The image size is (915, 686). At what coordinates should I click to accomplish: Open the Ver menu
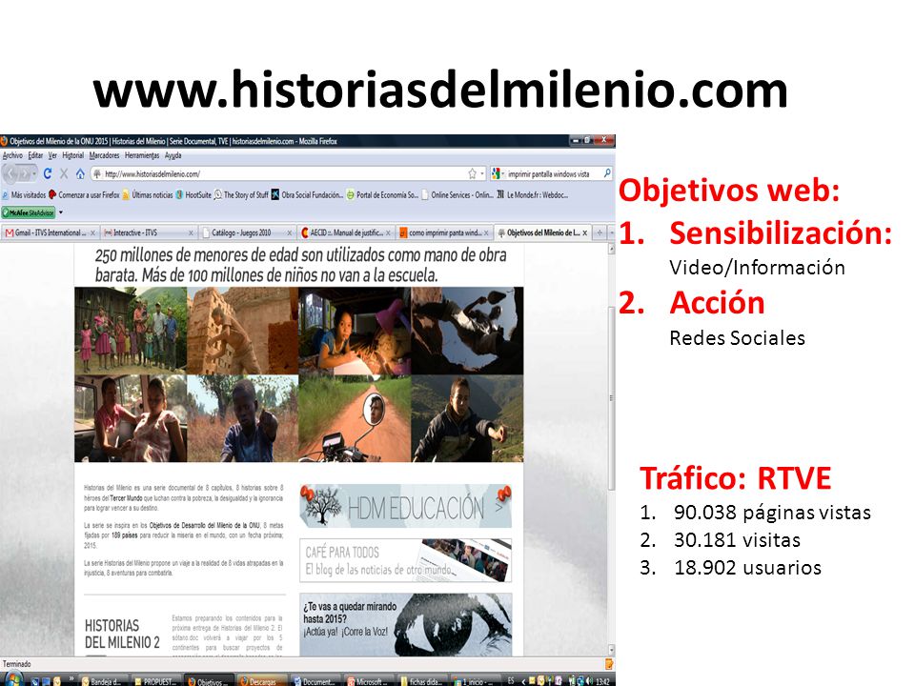pos(52,155)
